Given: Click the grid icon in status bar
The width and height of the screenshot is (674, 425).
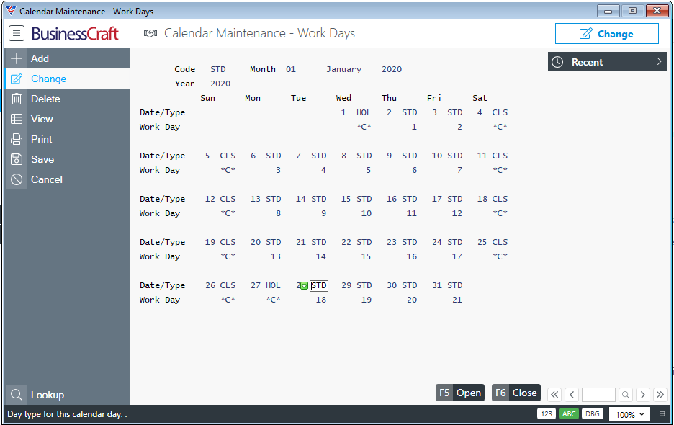Looking at the screenshot, I should pos(662,413).
